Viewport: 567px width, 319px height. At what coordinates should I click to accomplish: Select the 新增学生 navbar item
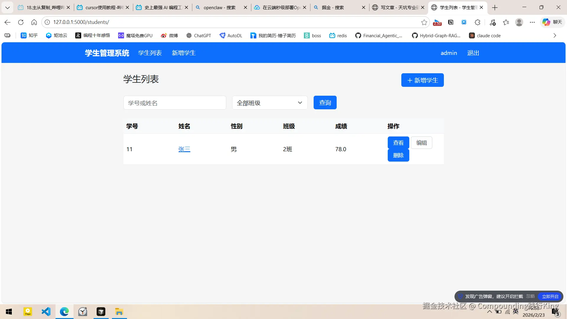pos(184,53)
